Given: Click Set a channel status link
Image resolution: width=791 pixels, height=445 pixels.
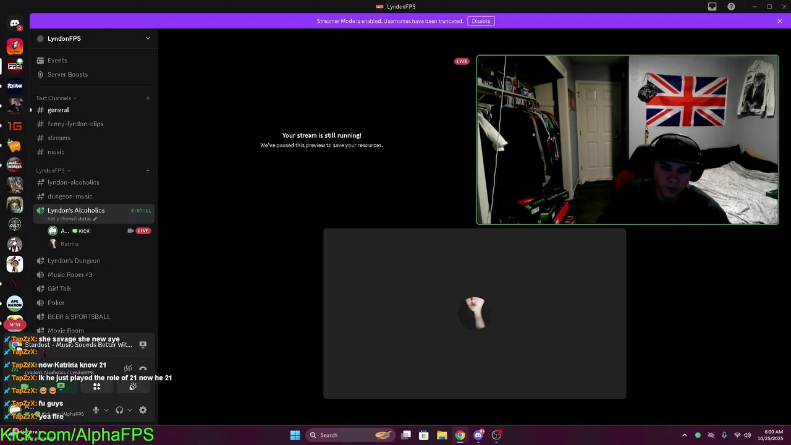Looking at the screenshot, I should (x=72, y=219).
